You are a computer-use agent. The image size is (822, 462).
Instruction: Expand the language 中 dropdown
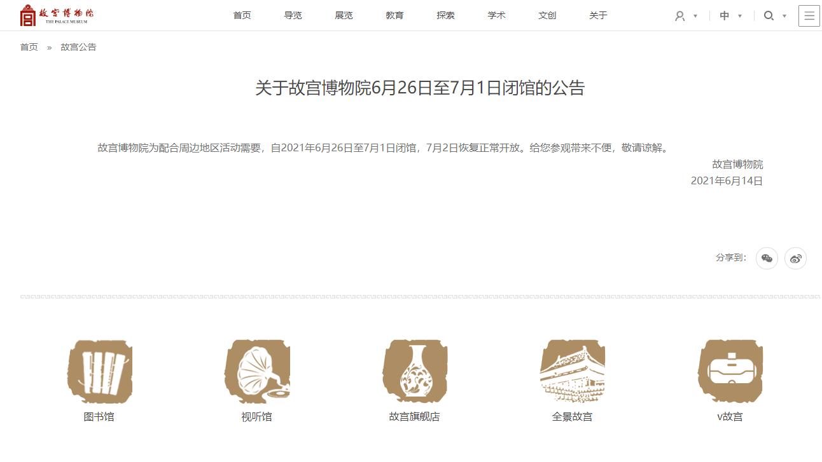point(730,16)
